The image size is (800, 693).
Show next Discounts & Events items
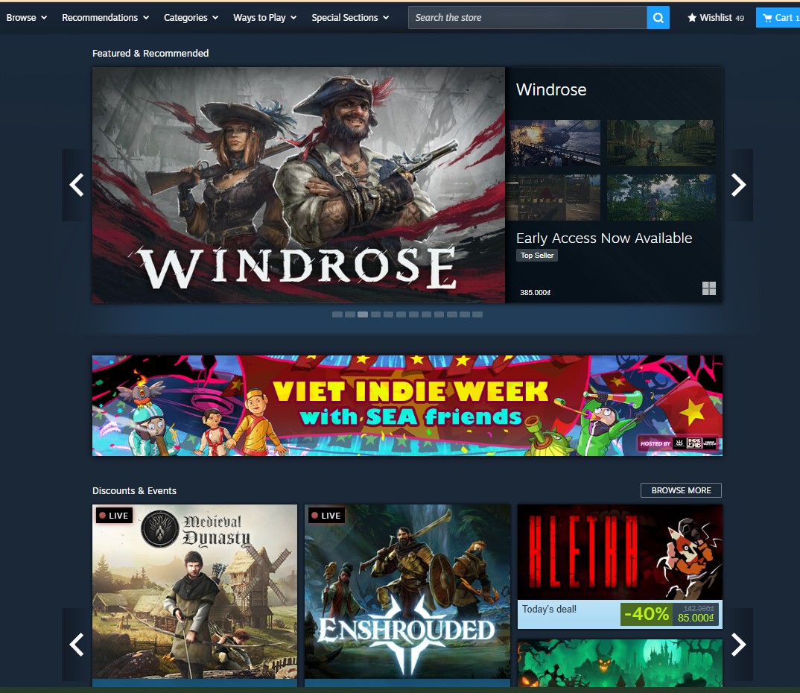tap(738, 644)
